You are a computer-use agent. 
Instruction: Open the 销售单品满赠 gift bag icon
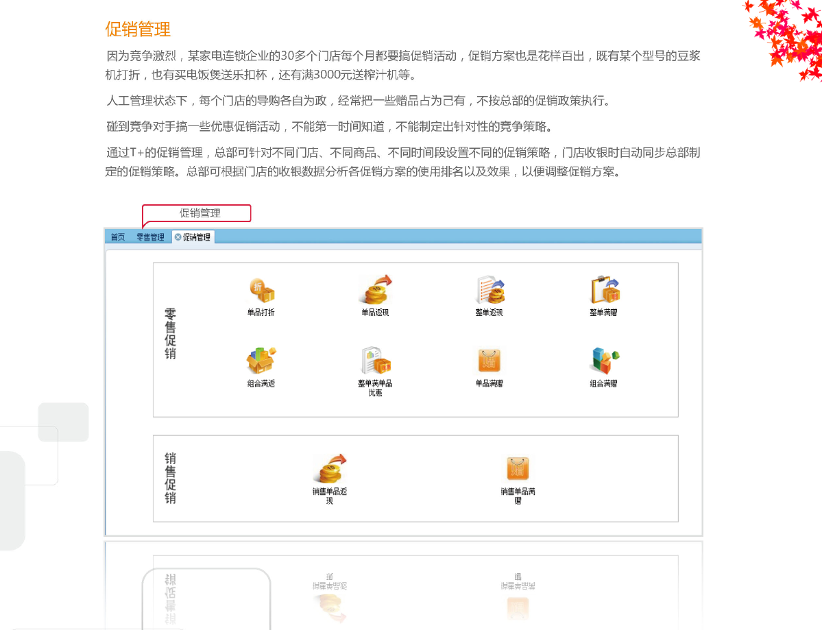[x=518, y=470]
